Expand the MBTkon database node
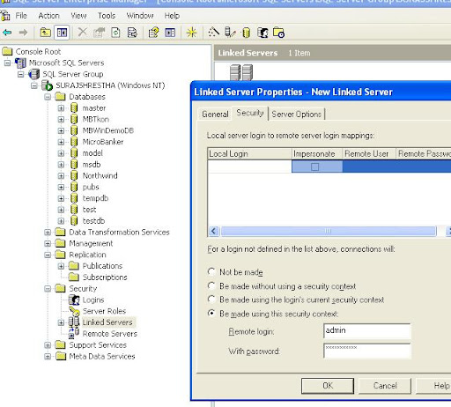The image size is (451, 407). point(61,120)
